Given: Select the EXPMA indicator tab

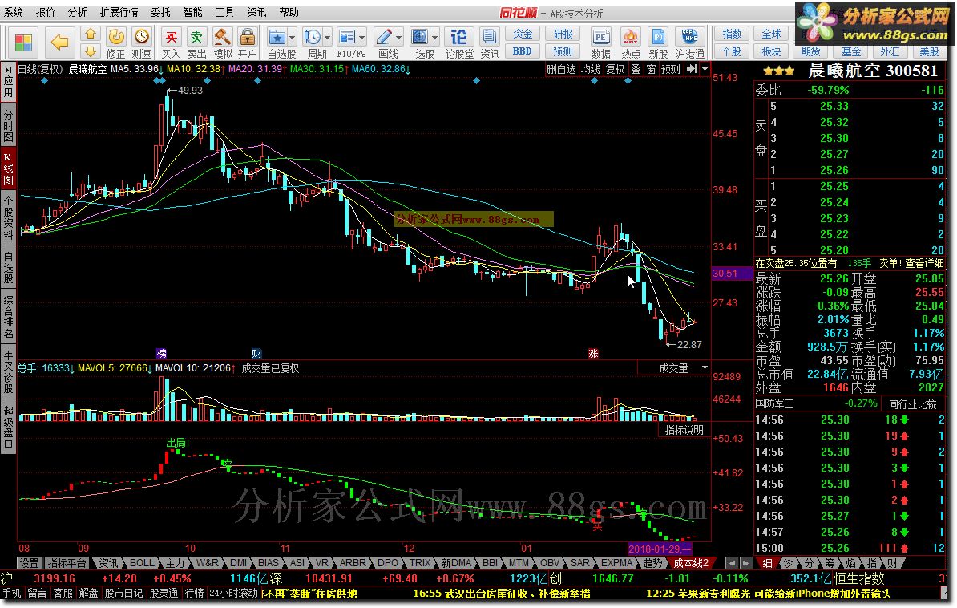Looking at the screenshot, I should pyautogui.click(x=617, y=563).
